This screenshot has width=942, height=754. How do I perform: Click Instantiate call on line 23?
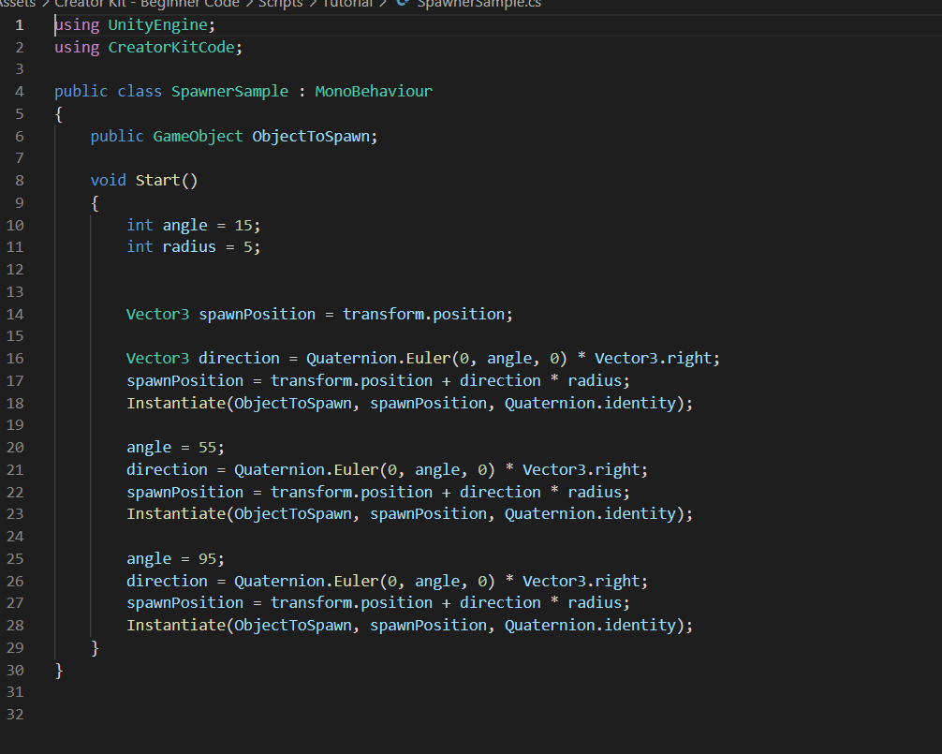click(x=176, y=513)
